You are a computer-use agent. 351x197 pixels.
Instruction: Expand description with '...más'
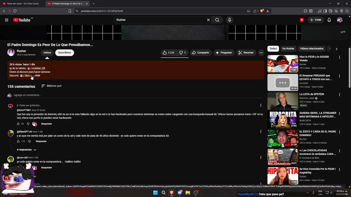pos(37,76)
